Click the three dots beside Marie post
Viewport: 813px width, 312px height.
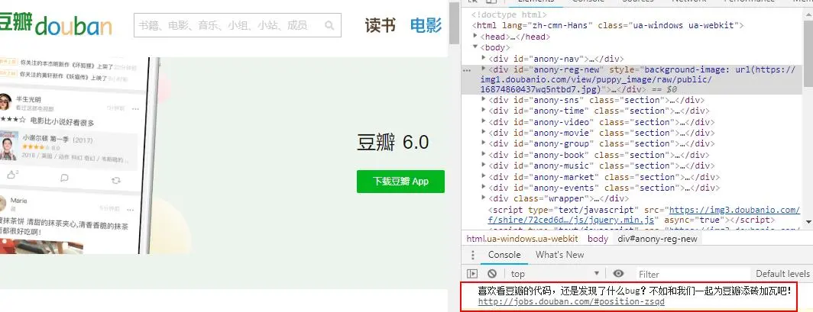coord(130,210)
